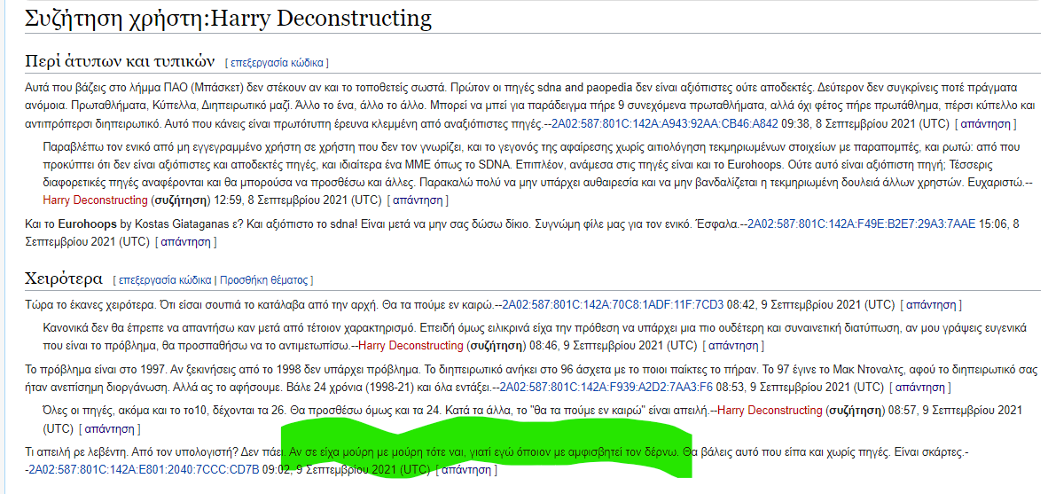
Task: Click the timestamp '08:42, 9 Σεπτεμβρίου 2021 (UTC)'
Action: click(x=810, y=305)
